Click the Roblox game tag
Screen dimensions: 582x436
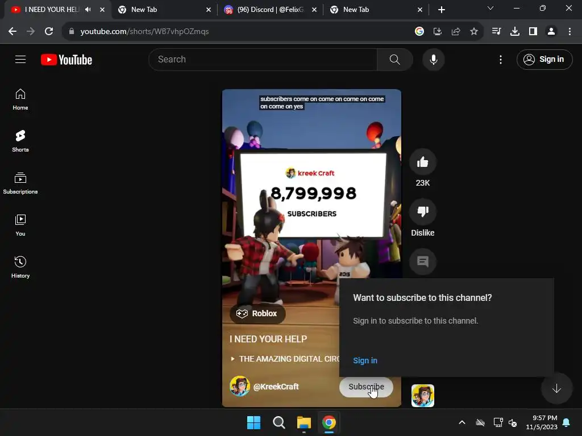(257, 313)
